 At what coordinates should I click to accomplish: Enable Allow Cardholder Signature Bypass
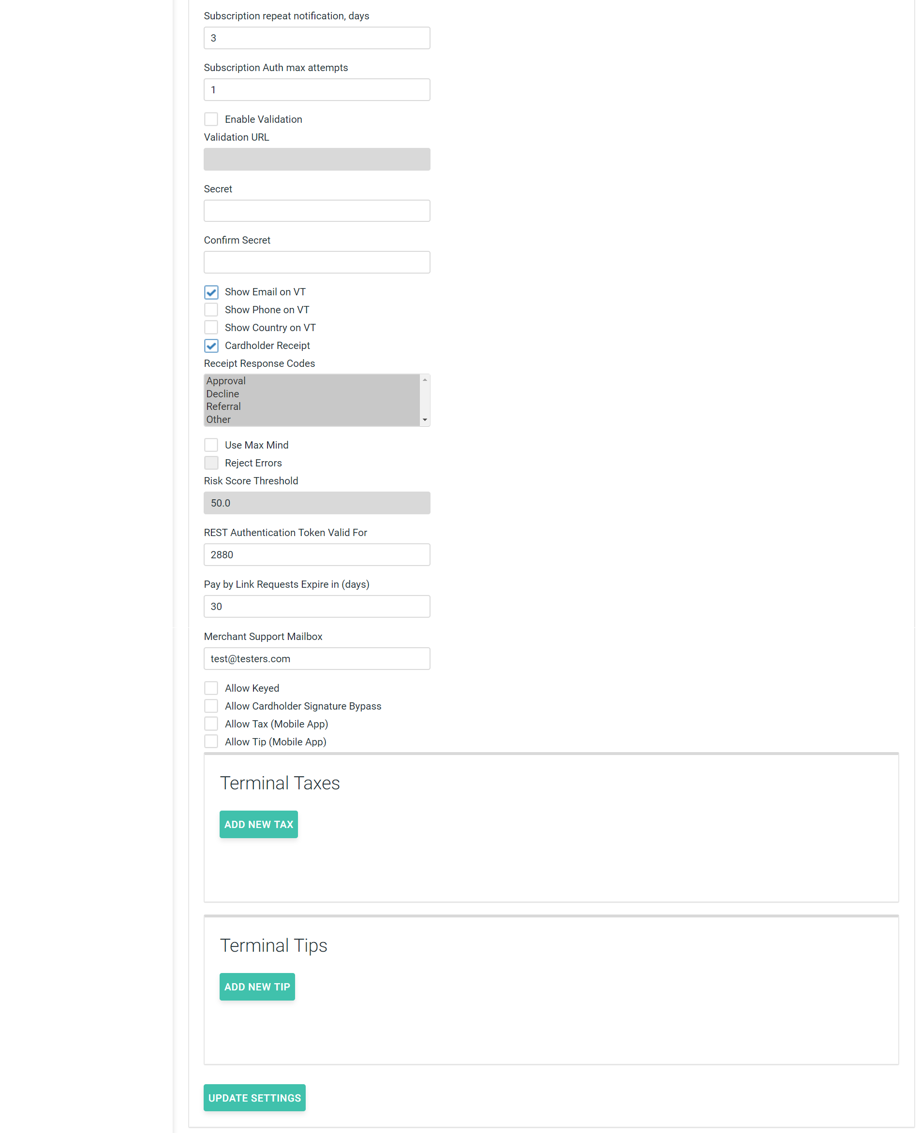[x=211, y=706]
